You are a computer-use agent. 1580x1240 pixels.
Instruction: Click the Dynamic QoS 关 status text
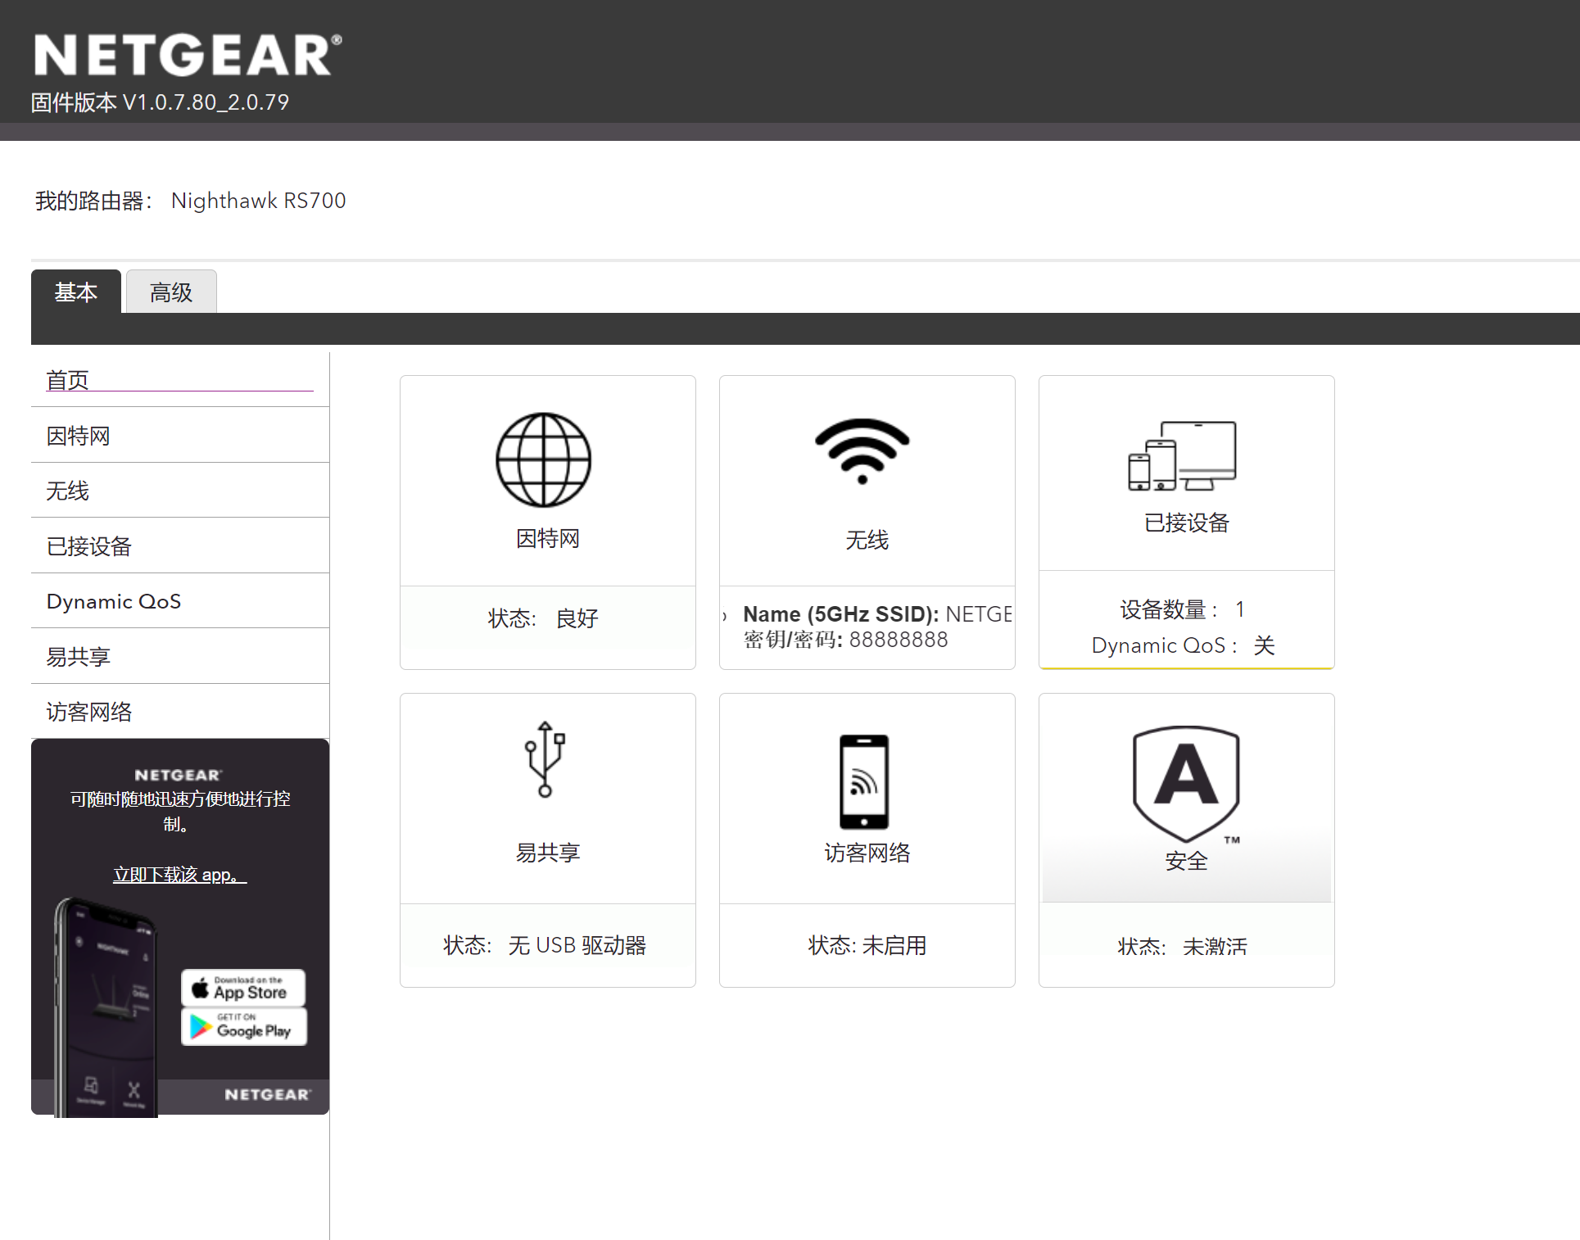coord(1184,645)
